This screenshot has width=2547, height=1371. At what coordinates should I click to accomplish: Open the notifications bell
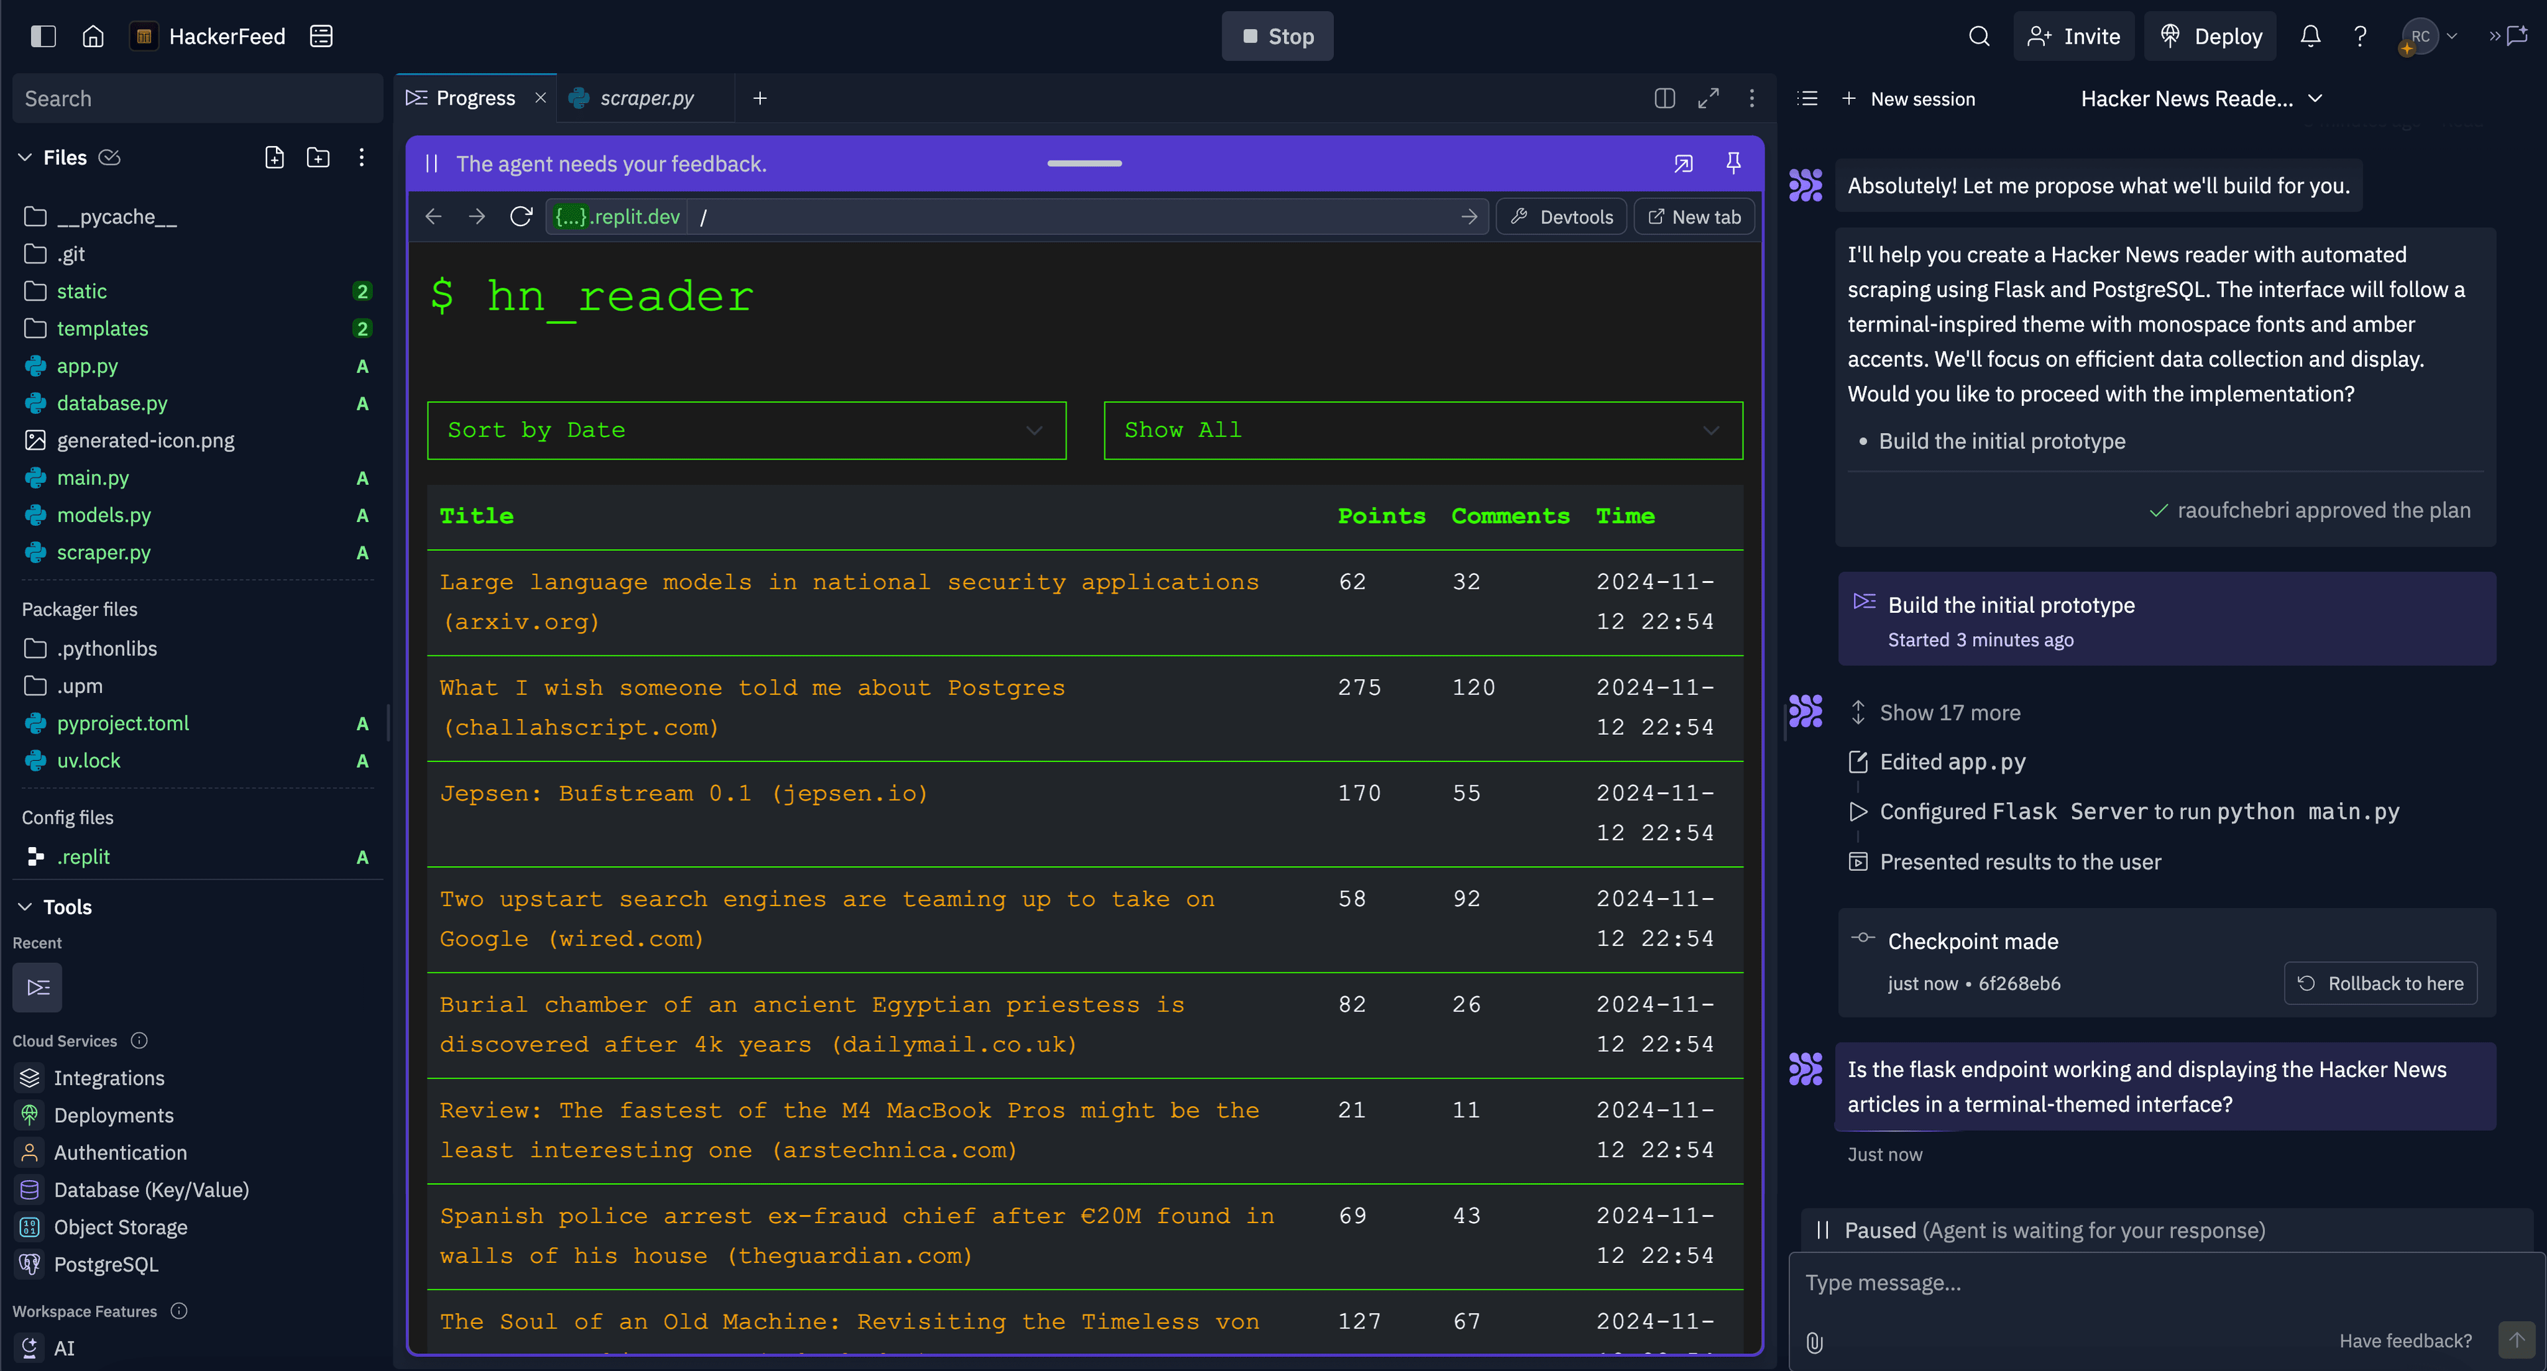2310,36
